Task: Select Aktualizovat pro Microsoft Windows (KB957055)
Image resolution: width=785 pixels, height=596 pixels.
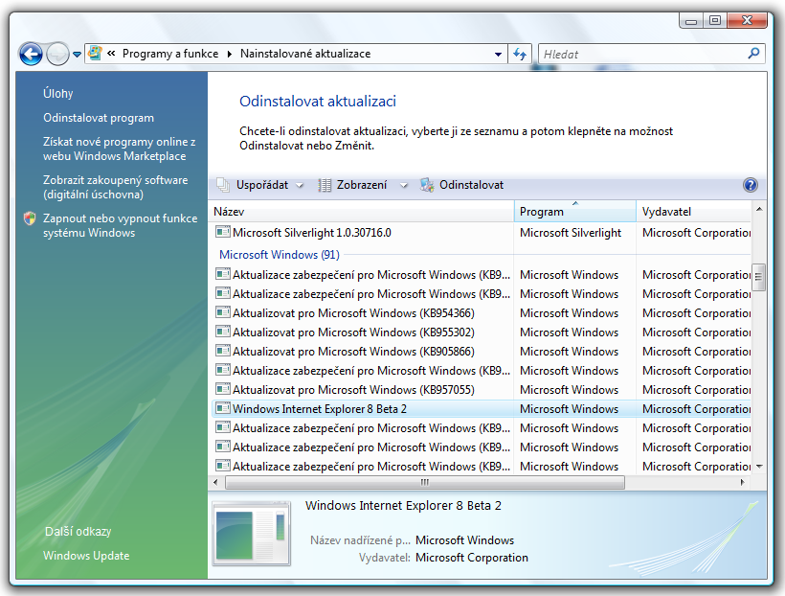Action: [353, 390]
